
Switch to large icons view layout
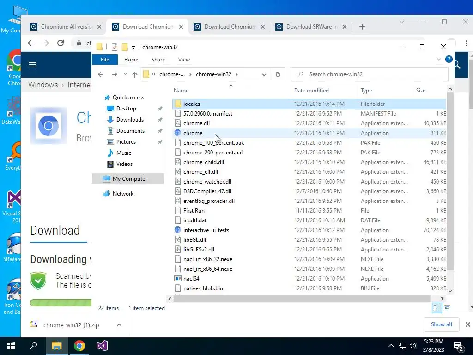(447, 308)
